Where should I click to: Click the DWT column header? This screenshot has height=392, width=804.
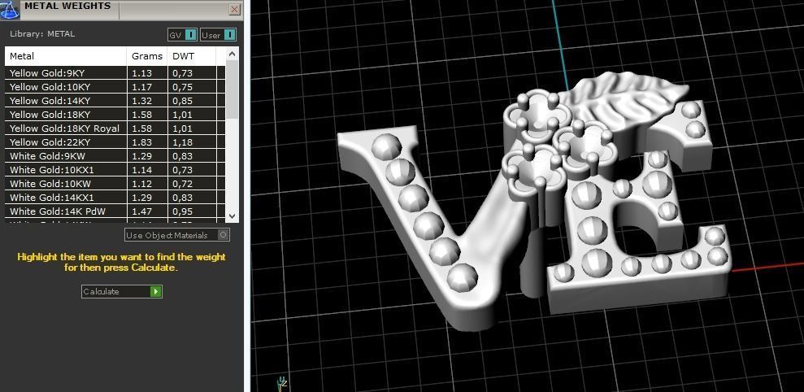(x=192, y=56)
